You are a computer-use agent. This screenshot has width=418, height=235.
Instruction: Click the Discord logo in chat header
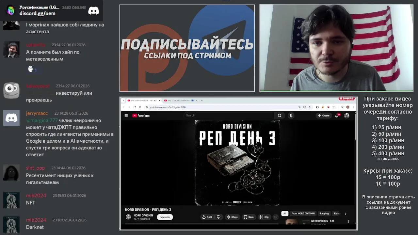[x=94, y=11]
